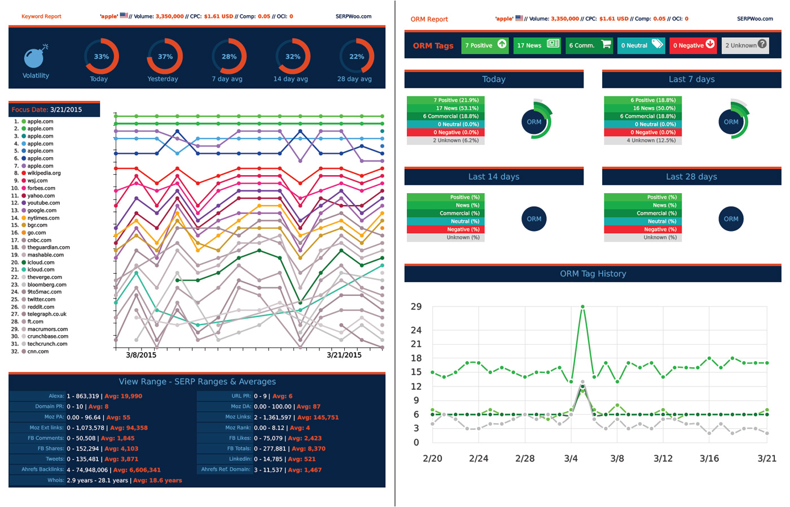This screenshot has height=507, width=790.
Task: Select reddit.com in ranking list
Action: click(x=41, y=307)
